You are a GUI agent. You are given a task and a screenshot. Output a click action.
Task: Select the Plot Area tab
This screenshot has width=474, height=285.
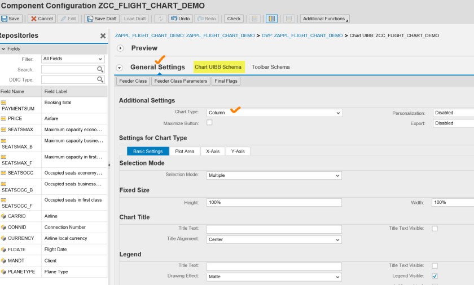(185, 152)
